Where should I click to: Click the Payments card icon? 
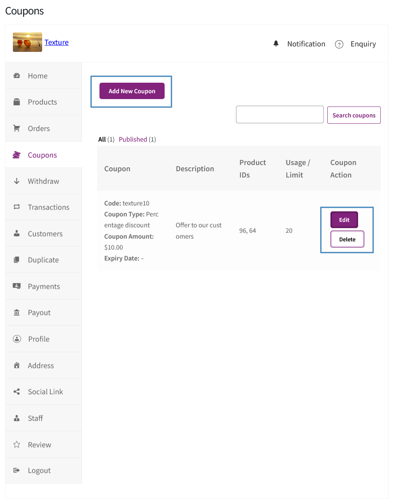pos(17,286)
